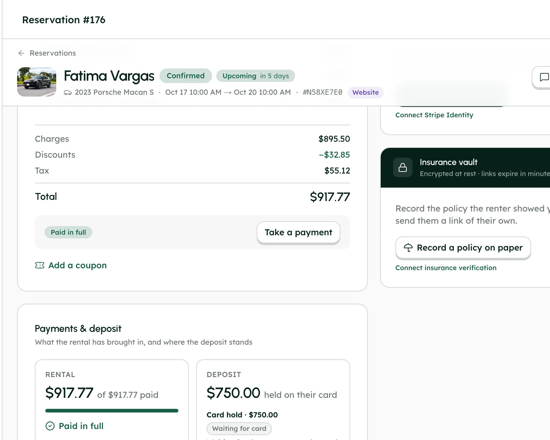Screen dimensions: 550x440
Task: Click the Insurance vault heading
Action: 449,162
